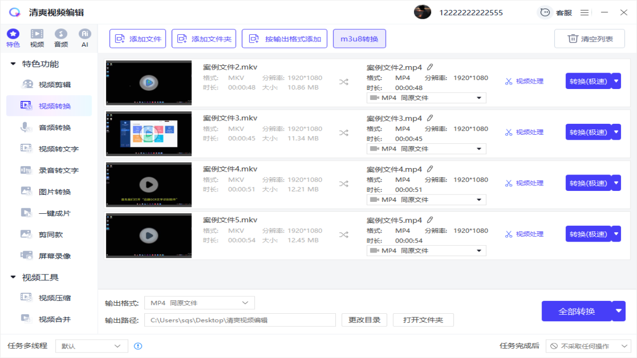Image resolution: width=637 pixels, height=358 pixels.
Task: Open 视频处理 for 案例文件3.mkv
Action: click(524, 132)
